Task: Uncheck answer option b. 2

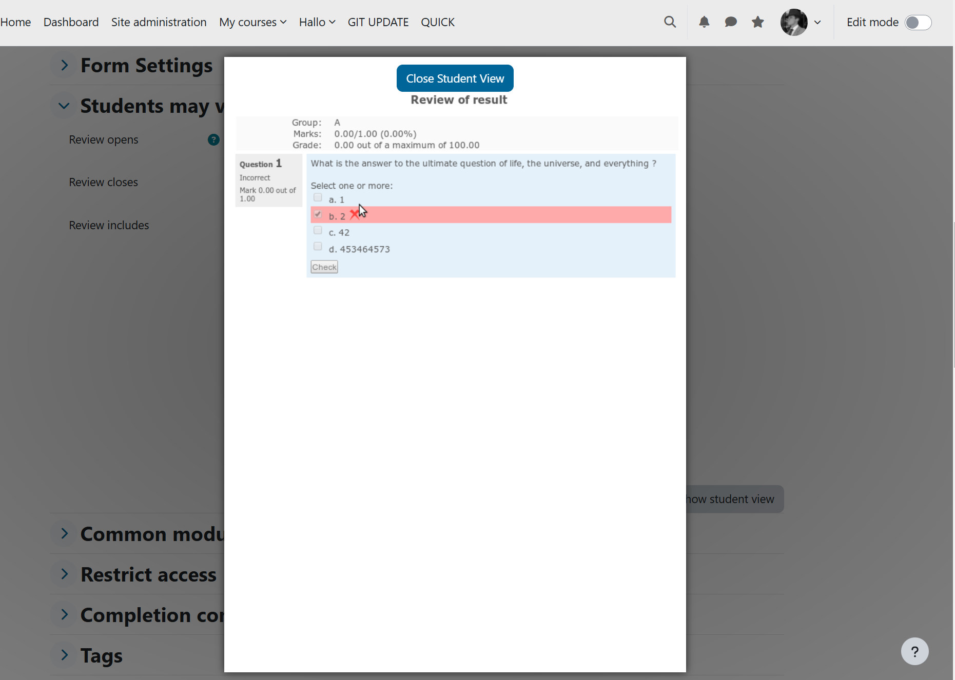Action: point(318,214)
